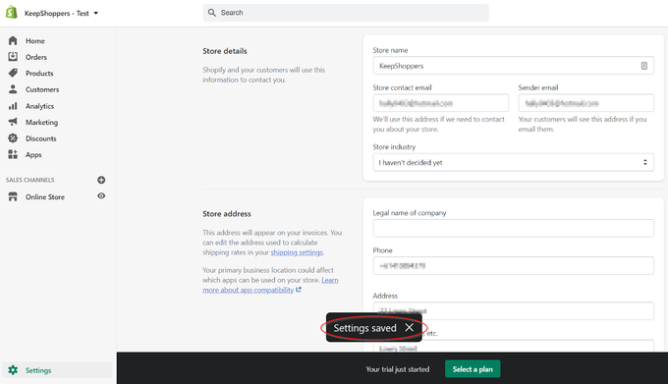Click the Shopify bag logo
This screenshot has width=668, height=384.
[12, 13]
